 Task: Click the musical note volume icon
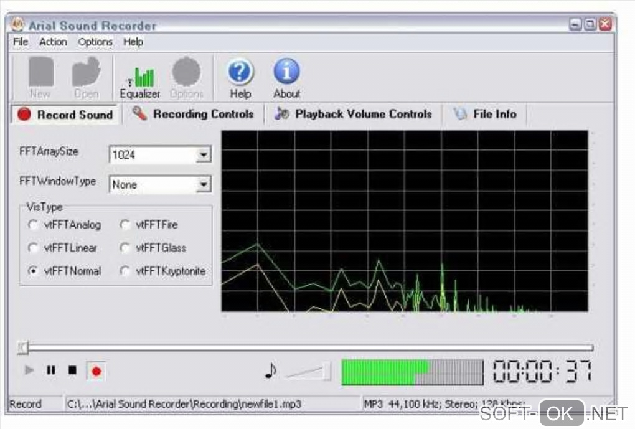271,370
